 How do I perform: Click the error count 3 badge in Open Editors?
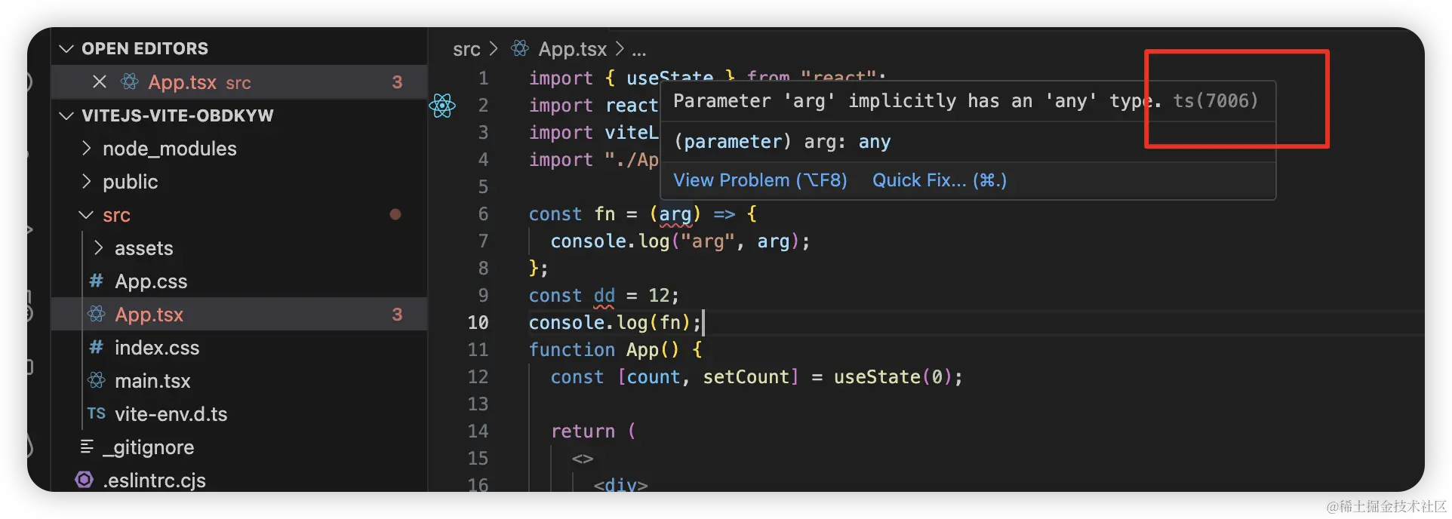397,82
